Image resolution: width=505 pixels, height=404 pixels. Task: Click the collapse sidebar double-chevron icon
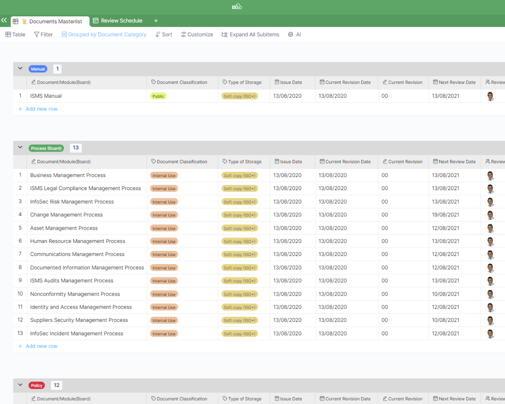(4, 20)
